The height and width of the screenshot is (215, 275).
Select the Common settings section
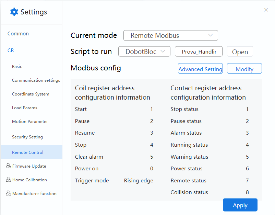tap(18, 34)
